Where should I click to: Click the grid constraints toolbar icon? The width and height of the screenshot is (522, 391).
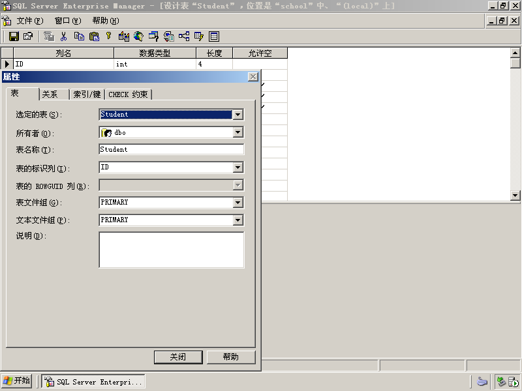coord(214,36)
